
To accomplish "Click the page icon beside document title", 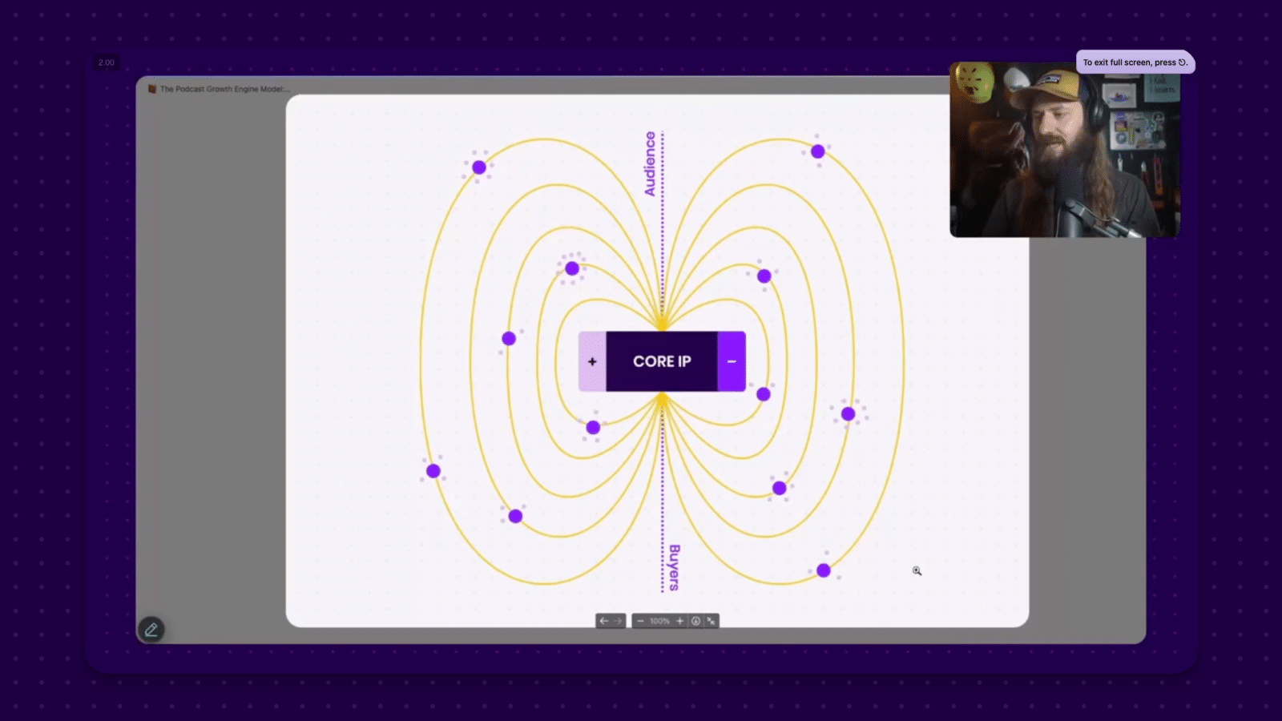I will pos(152,89).
